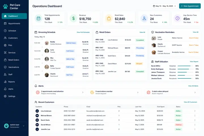Click the Shipped status on order #RO-1045

coord(139,64)
